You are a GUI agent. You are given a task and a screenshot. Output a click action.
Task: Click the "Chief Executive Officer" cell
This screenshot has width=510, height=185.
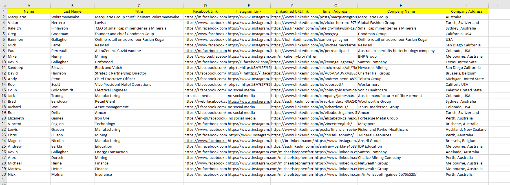(x=139, y=79)
